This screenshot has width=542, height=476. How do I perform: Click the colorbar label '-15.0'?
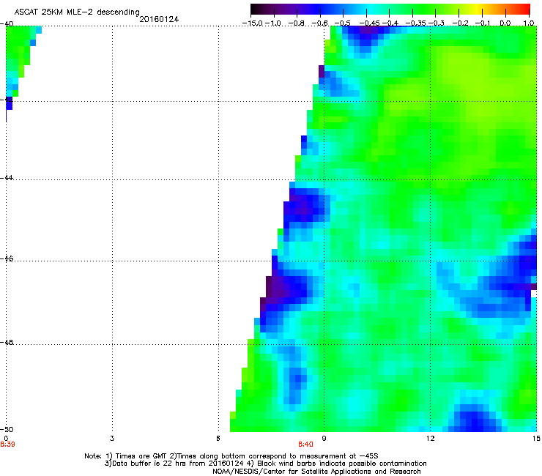pyautogui.click(x=253, y=23)
